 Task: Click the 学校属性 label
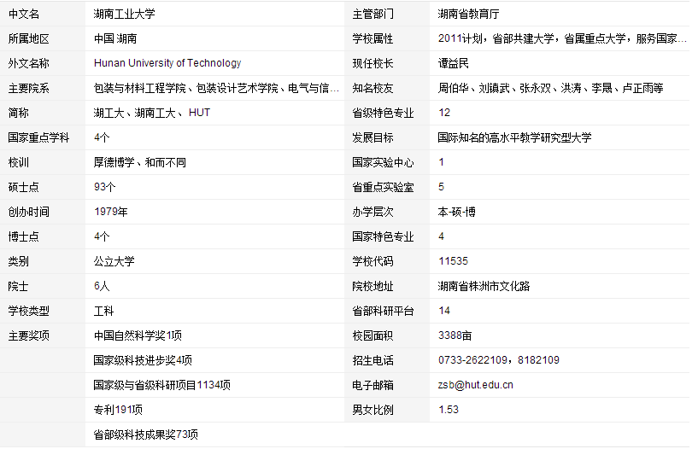pyautogui.click(x=373, y=38)
